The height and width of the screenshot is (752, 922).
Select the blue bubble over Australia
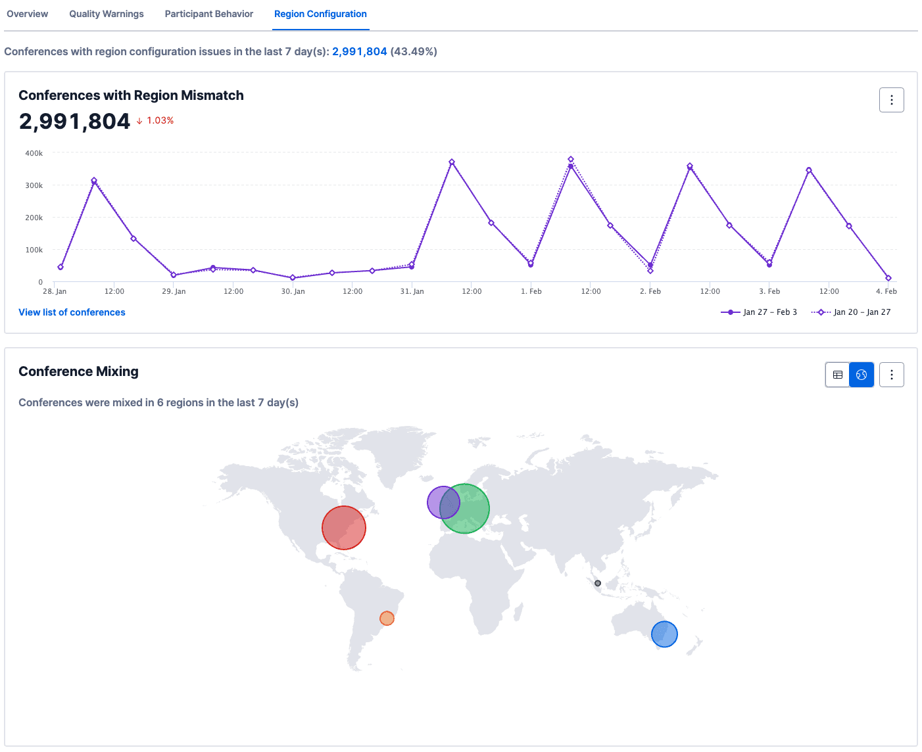coord(664,634)
